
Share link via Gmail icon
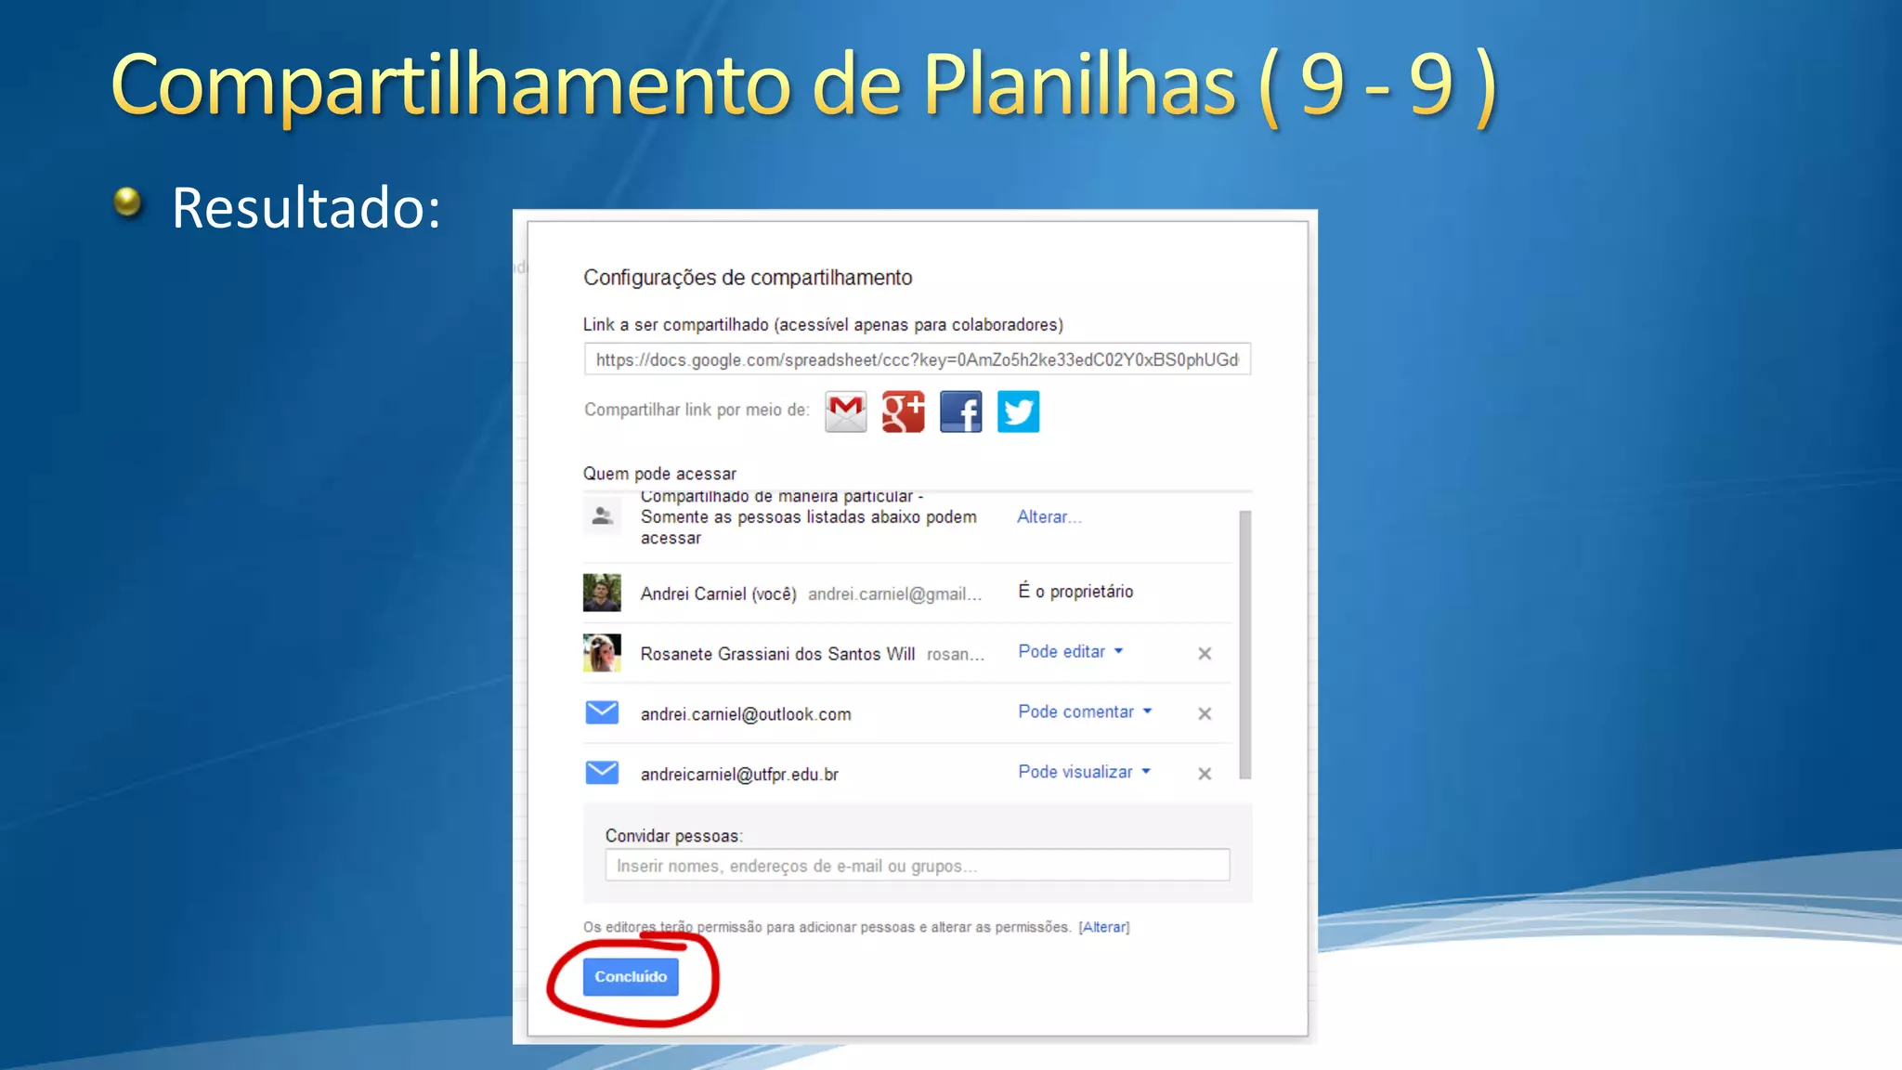pyautogui.click(x=845, y=411)
